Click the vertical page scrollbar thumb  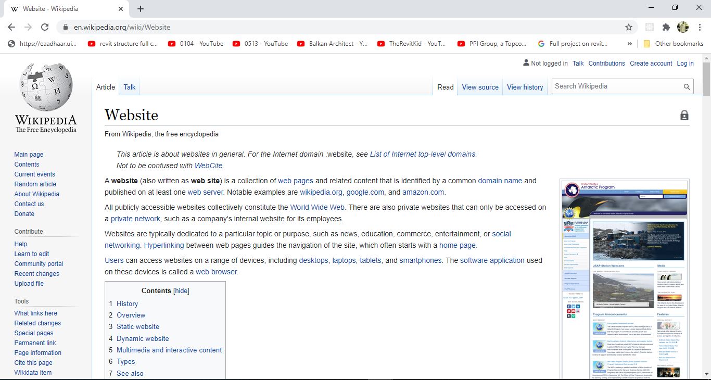click(x=706, y=79)
